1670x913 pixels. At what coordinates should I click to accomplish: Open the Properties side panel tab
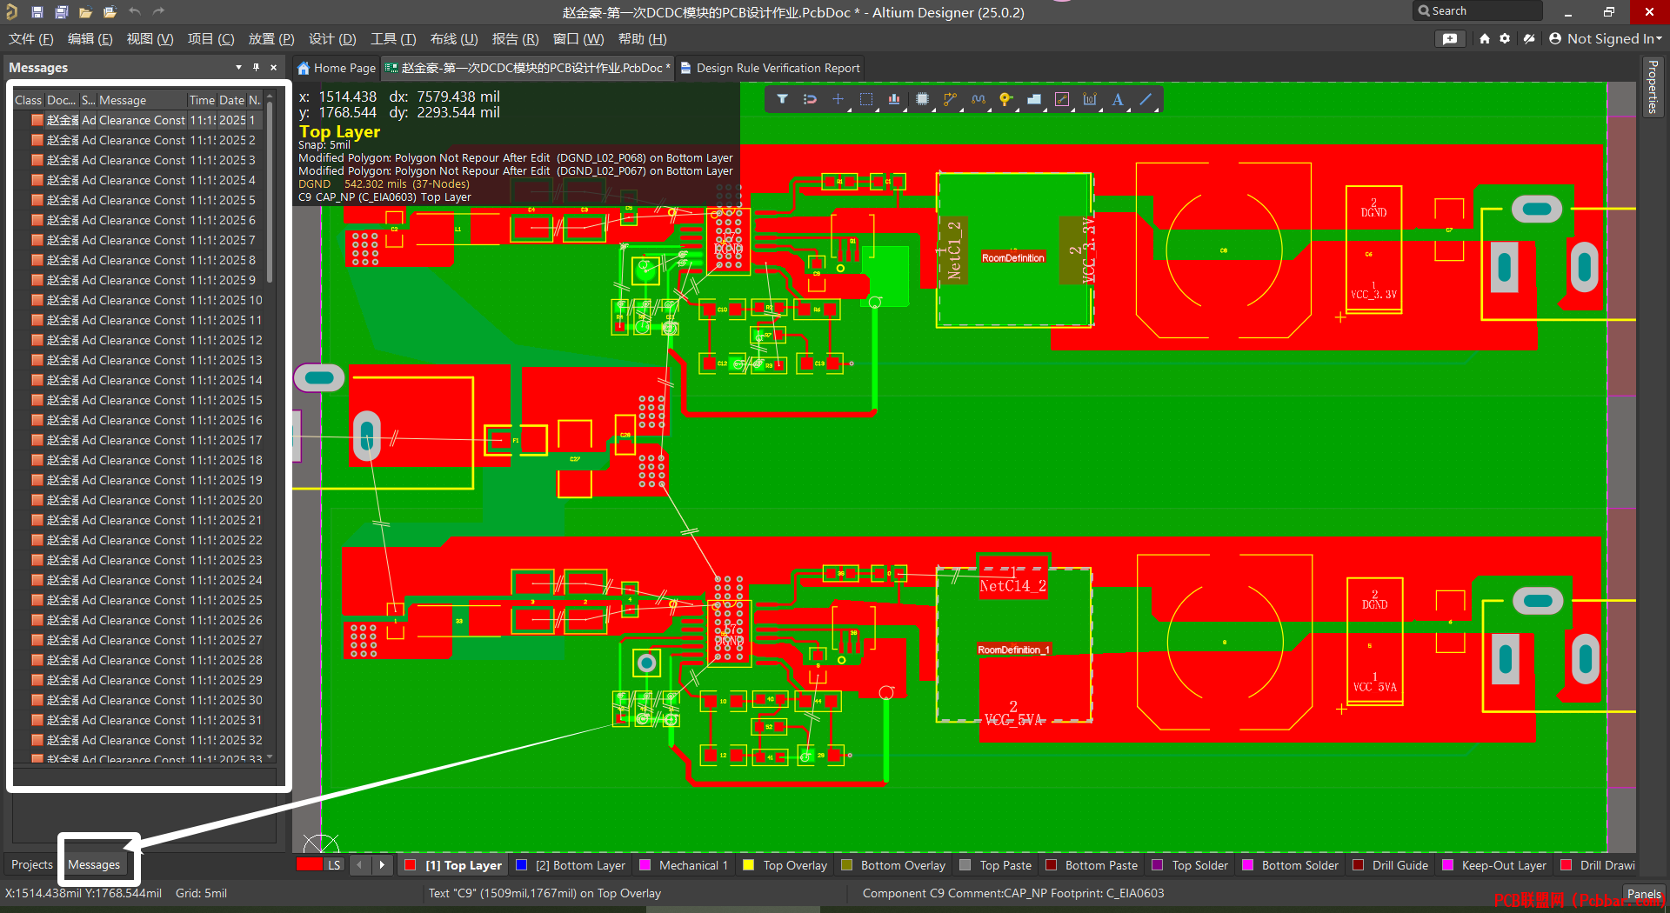(x=1653, y=87)
